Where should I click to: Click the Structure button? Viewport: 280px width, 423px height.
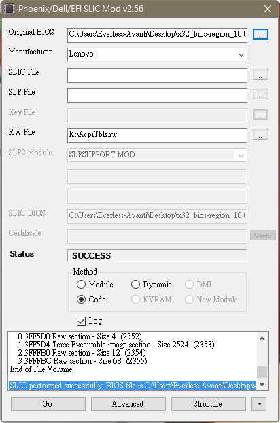point(209,403)
